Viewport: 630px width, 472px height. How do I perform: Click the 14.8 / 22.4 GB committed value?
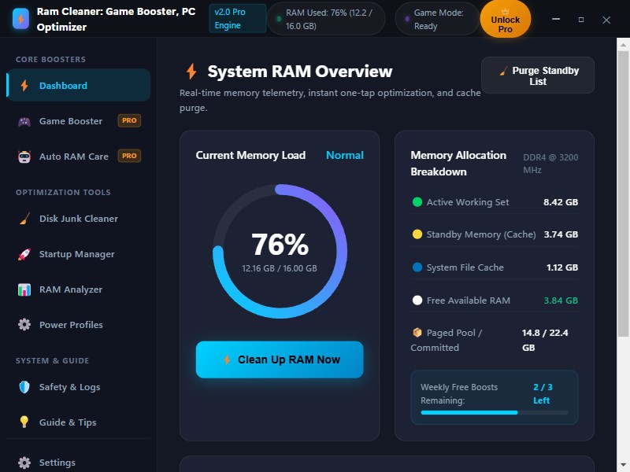click(x=545, y=340)
